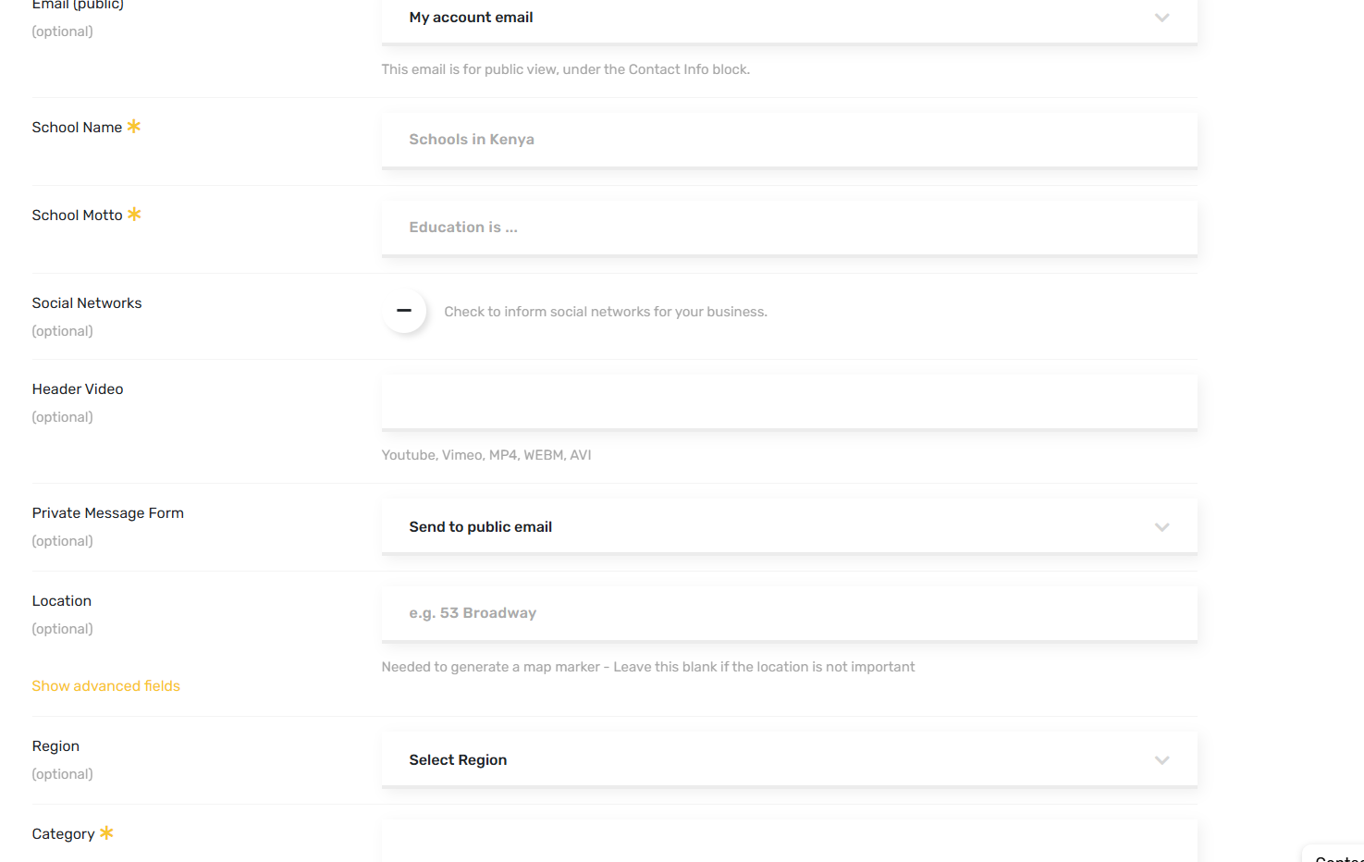1364x862 pixels.
Task: Click the Location address input
Action: (x=788, y=613)
